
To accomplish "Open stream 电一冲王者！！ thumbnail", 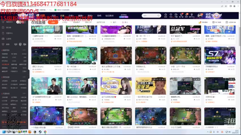I will [81, 55].
